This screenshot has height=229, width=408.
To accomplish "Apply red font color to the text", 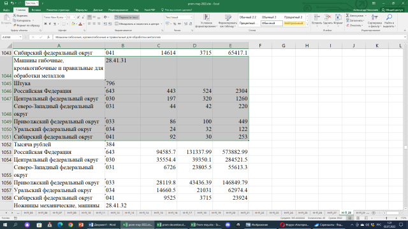I will tap(80, 24).
